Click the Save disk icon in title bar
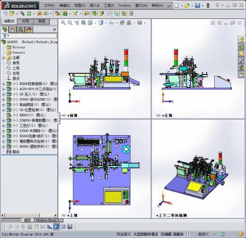The width and height of the screenshot is (246, 238). [x=197, y=6]
